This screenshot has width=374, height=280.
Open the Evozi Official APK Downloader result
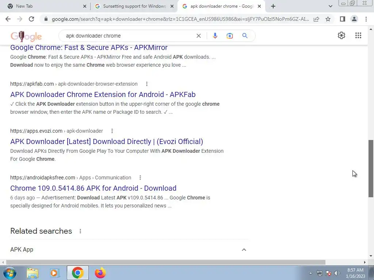(x=107, y=141)
